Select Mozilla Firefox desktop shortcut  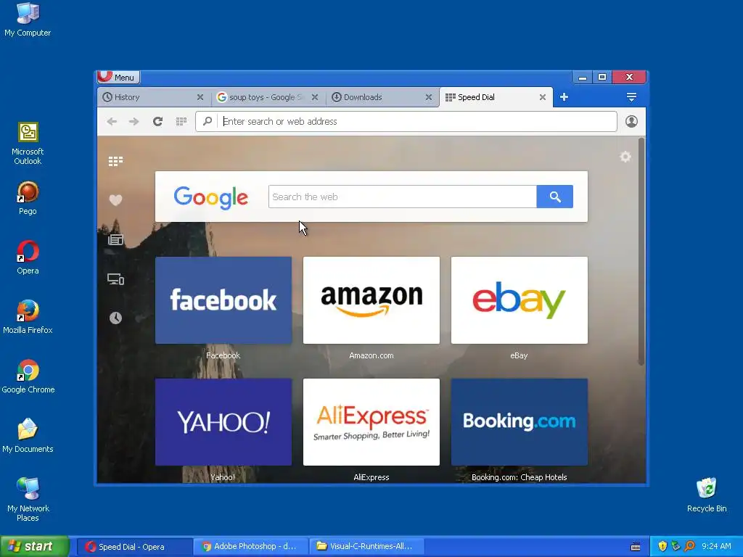(28, 317)
